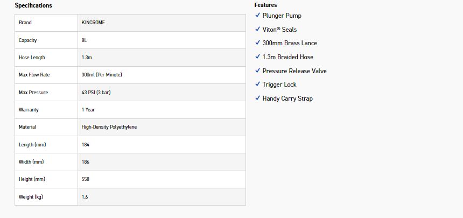Click the checkmark next to Viton Seals

pyautogui.click(x=257, y=30)
